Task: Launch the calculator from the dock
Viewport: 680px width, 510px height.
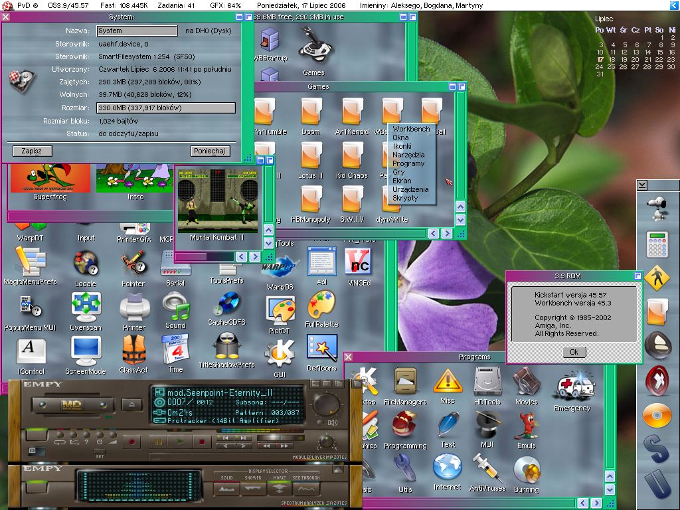Action: [657, 244]
